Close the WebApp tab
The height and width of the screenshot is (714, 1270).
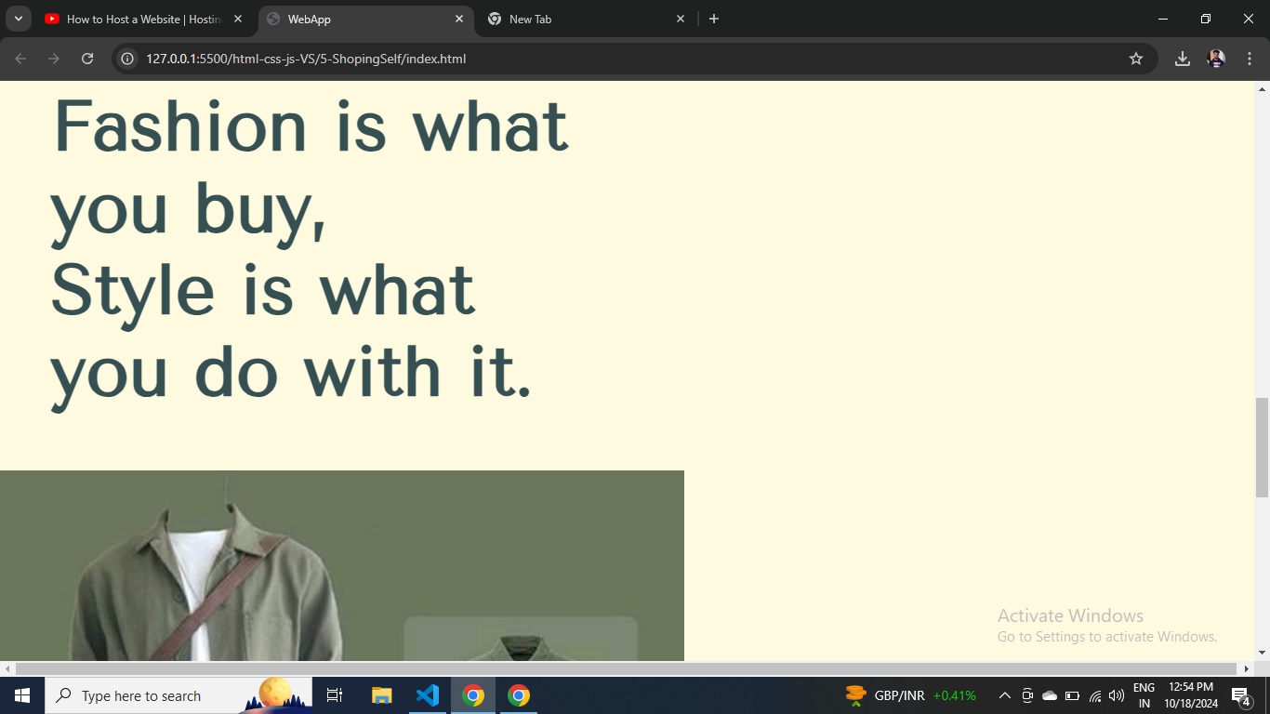click(x=459, y=19)
